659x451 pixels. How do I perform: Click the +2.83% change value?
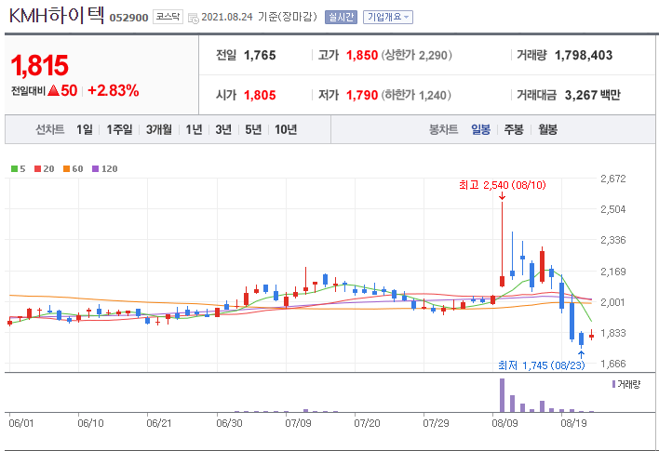(x=113, y=90)
